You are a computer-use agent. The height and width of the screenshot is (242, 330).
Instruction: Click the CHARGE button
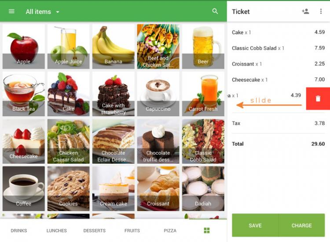click(x=301, y=225)
